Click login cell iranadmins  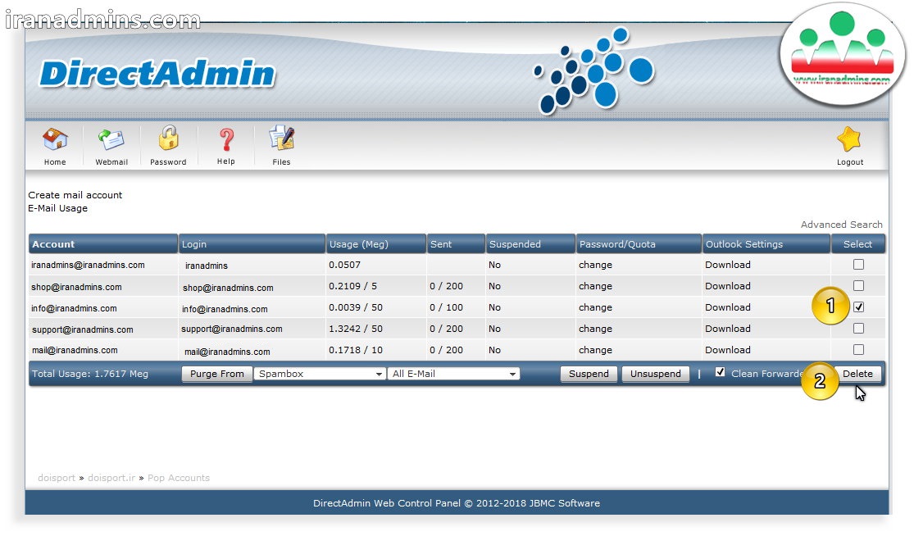pyautogui.click(x=207, y=266)
